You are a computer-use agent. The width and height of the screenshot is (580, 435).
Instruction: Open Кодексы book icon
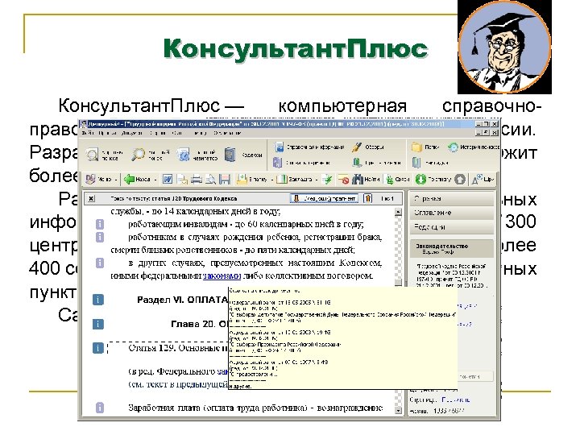pyautogui.click(x=230, y=154)
